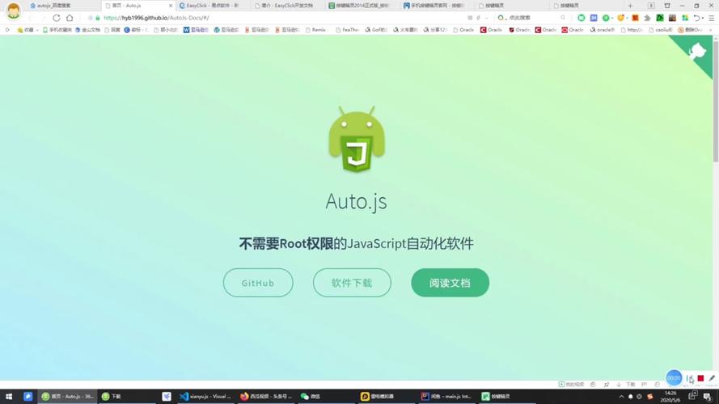This screenshot has width=719, height=404.
Task: Open the GitHub button on Auto.js page
Action: pos(258,283)
